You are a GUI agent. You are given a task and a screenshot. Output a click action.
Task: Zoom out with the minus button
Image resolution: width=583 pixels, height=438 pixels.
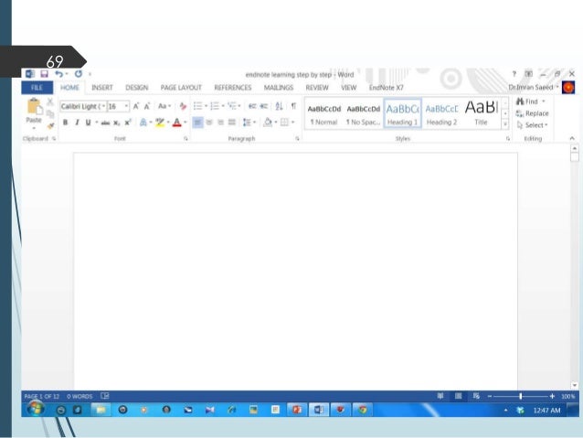click(490, 396)
